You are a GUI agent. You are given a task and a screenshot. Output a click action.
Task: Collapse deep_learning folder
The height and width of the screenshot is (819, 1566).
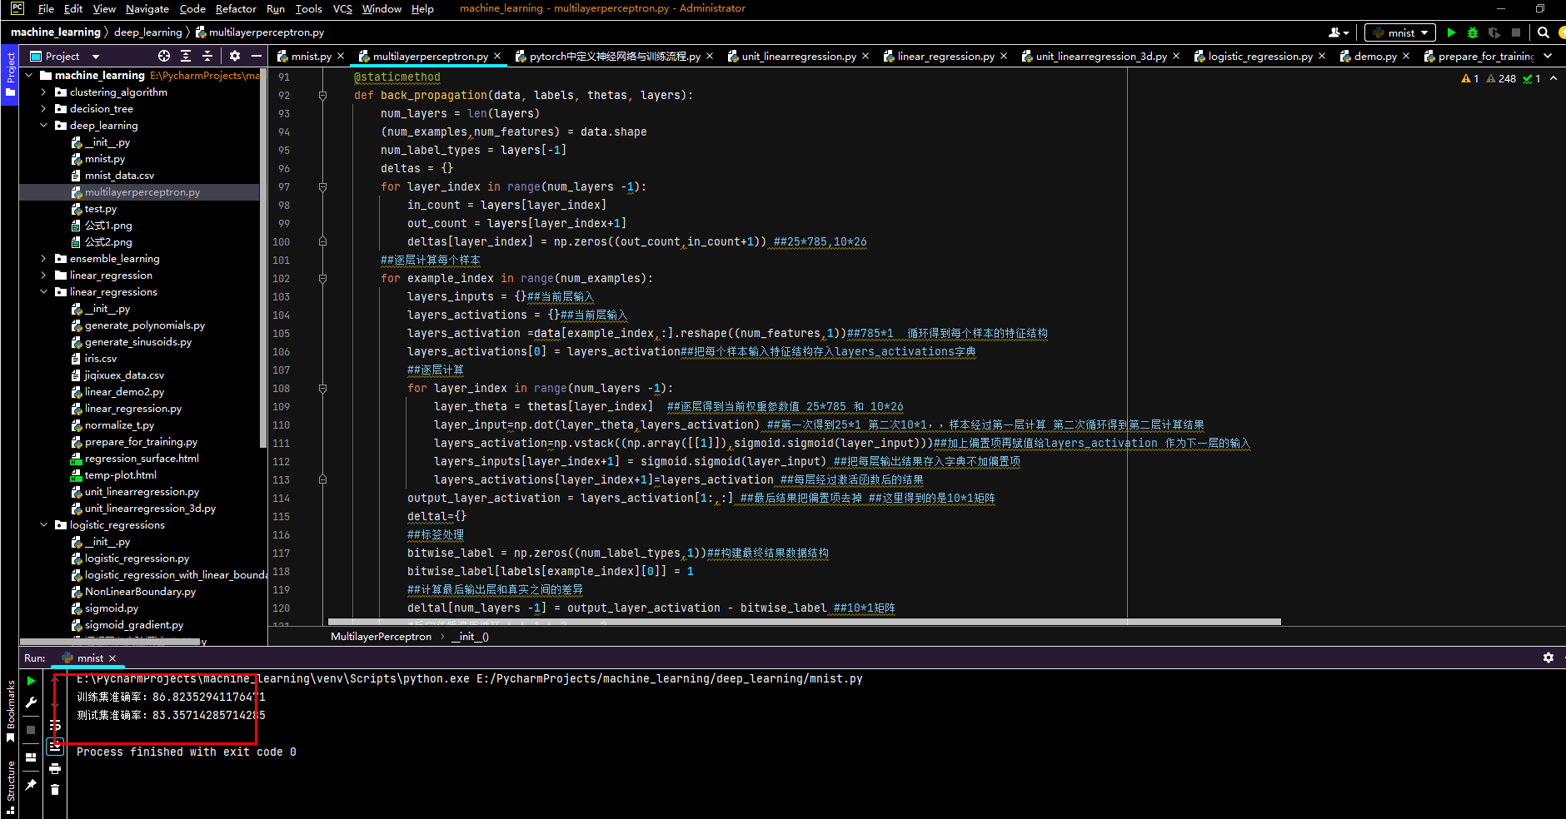43,126
